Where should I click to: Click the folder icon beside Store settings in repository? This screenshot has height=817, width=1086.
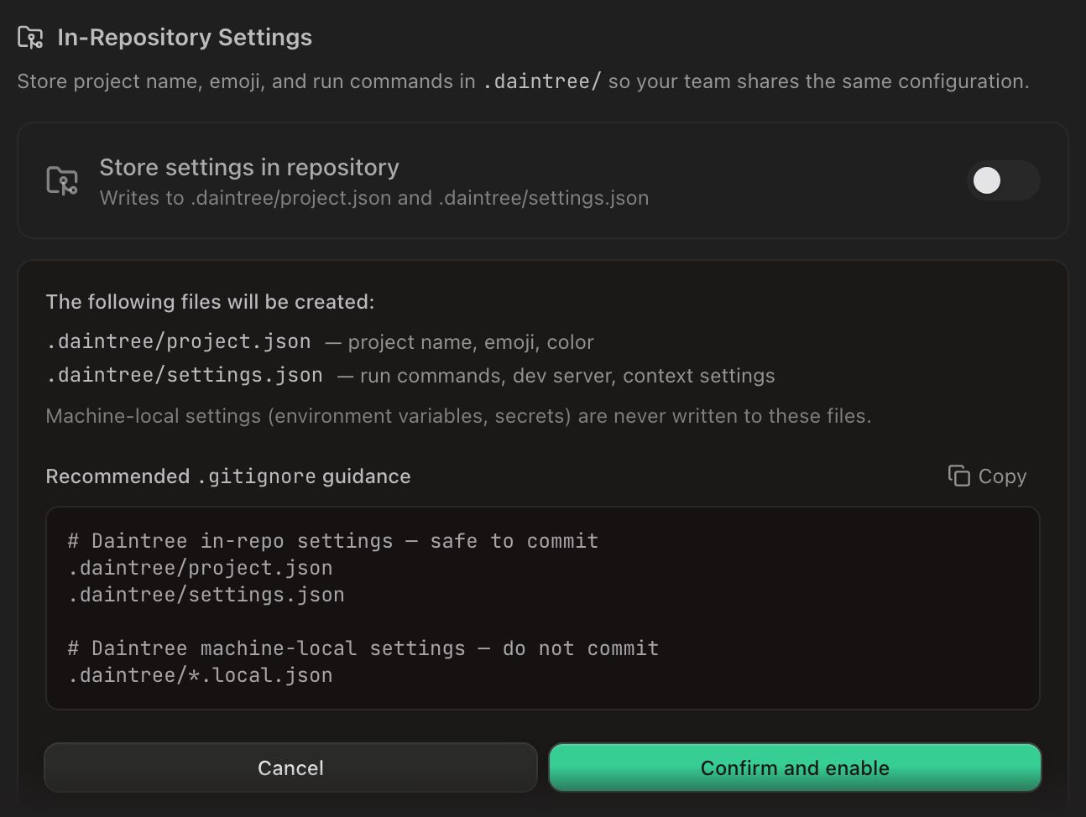(62, 180)
